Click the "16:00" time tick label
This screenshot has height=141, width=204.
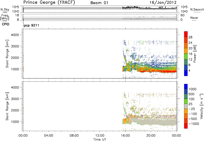pyautogui.click(x=125, y=136)
